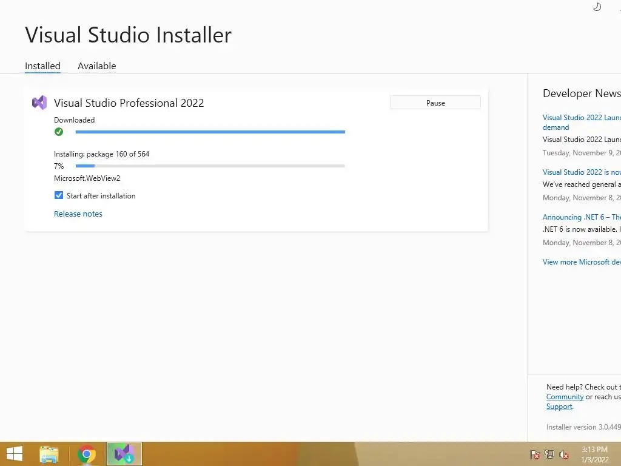Click the muted volume tray icon
The height and width of the screenshot is (466, 621).
click(564, 454)
